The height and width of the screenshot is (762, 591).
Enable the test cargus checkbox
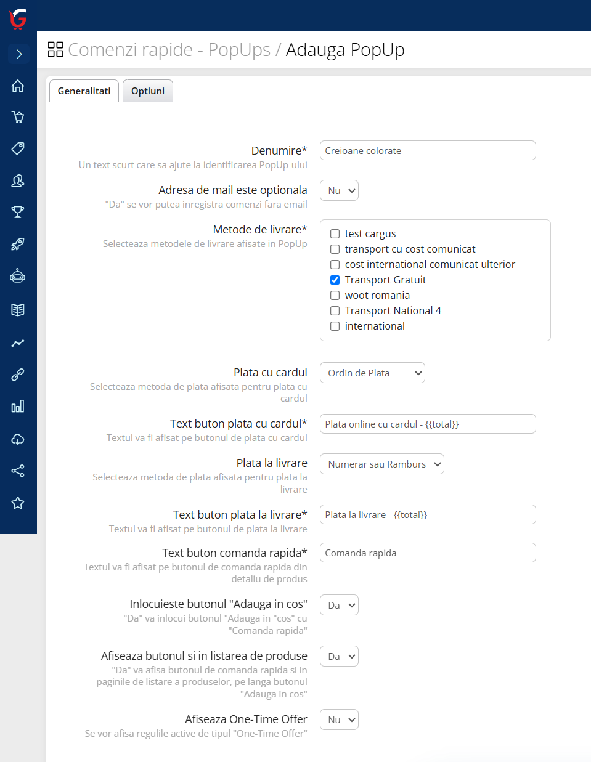[335, 234]
